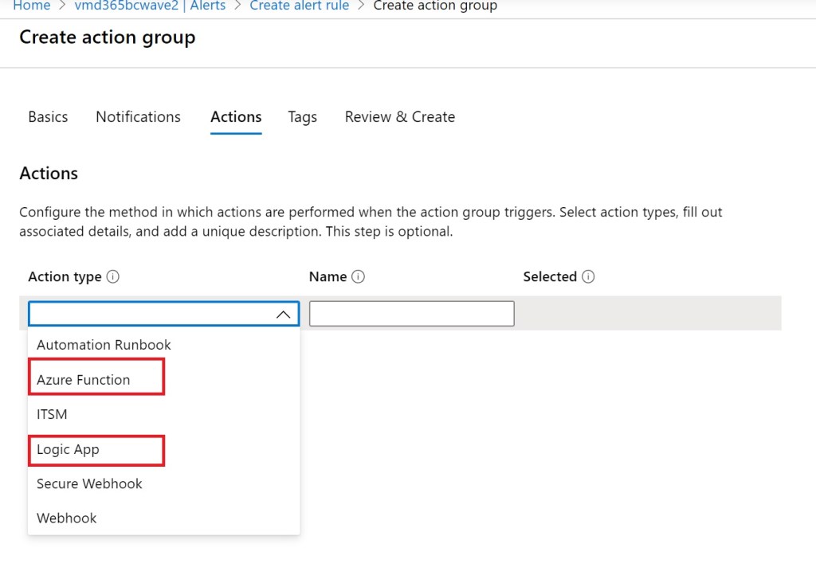Viewport: 816px width, 579px height.
Task: Select the Actions tab
Action: coord(236,117)
